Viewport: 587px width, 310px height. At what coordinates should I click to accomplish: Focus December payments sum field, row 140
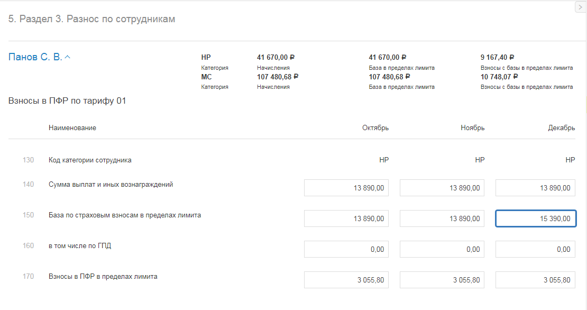click(535, 188)
